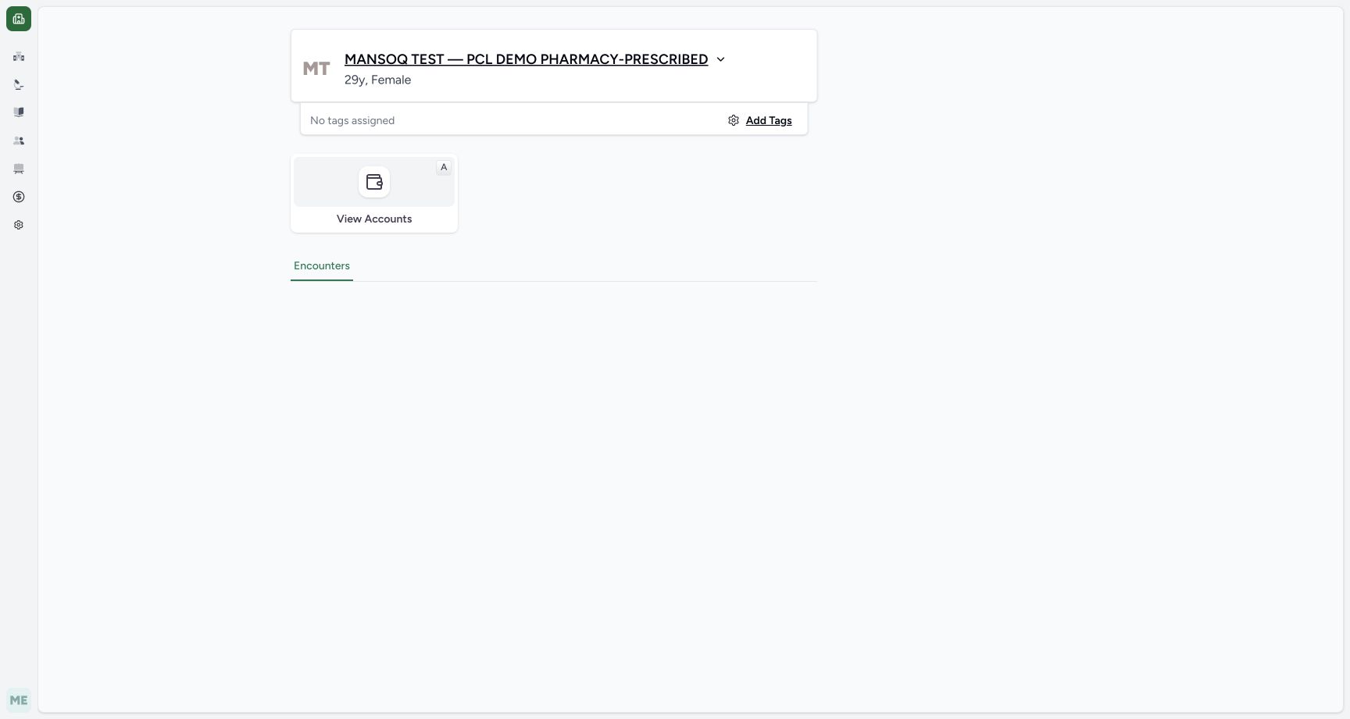
Task: Open the open-book sidebar icon
Action: point(19,112)
